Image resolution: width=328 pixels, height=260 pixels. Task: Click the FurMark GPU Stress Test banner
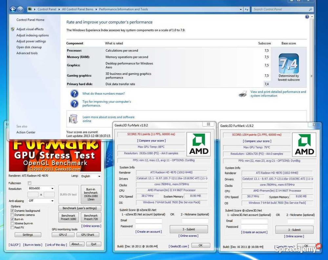55,156
